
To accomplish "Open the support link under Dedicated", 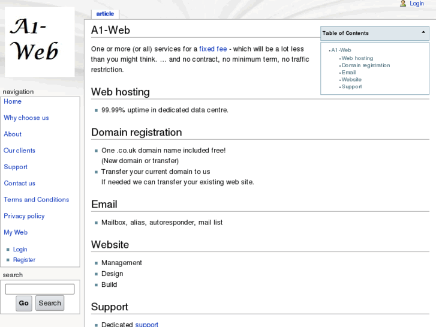I will [x=146, y=325].
